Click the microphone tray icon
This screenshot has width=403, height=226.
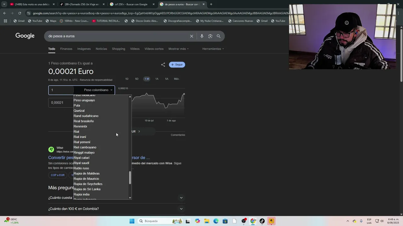pos(361,221)
